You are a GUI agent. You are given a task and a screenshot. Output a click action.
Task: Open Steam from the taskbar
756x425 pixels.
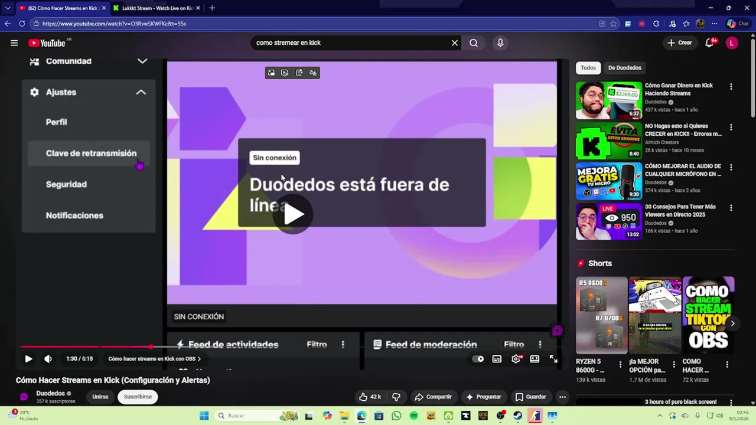pyautogui.click(x=518, y=416)
